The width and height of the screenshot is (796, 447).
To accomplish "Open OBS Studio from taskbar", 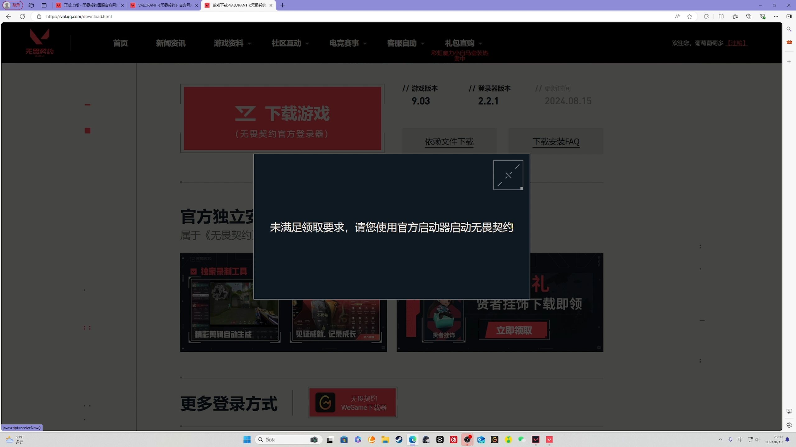I will [467, 440].
